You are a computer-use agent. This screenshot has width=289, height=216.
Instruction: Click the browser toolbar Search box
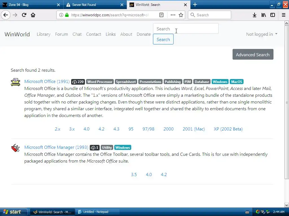[x=209, y=15]
